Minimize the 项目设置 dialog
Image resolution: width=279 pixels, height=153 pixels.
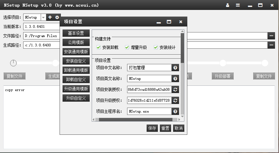click(x=159, y=22)
